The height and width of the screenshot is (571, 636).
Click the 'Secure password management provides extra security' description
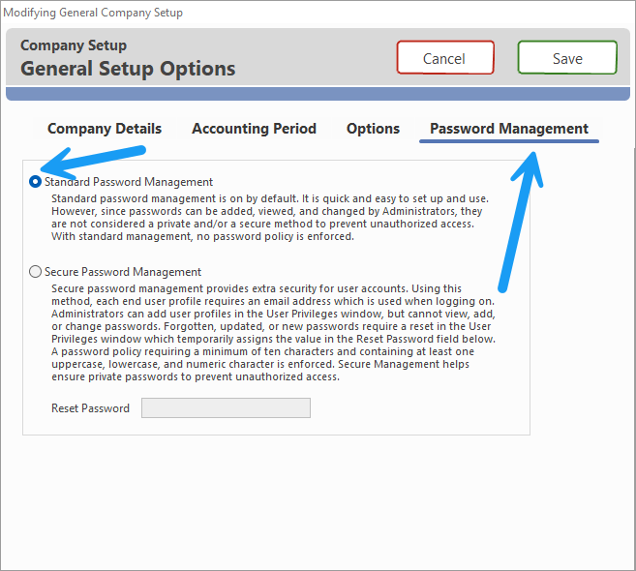pyautogui.click(x=273, y=333)
